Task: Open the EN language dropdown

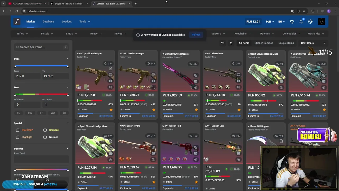Action: 281,21
